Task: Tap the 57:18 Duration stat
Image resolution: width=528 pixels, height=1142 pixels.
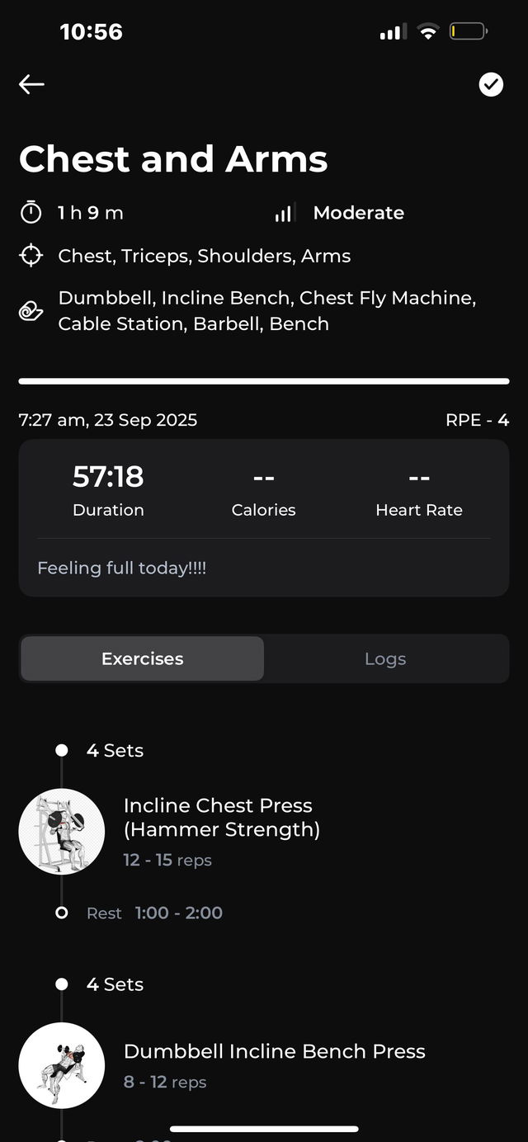Action: pos(108,488)
